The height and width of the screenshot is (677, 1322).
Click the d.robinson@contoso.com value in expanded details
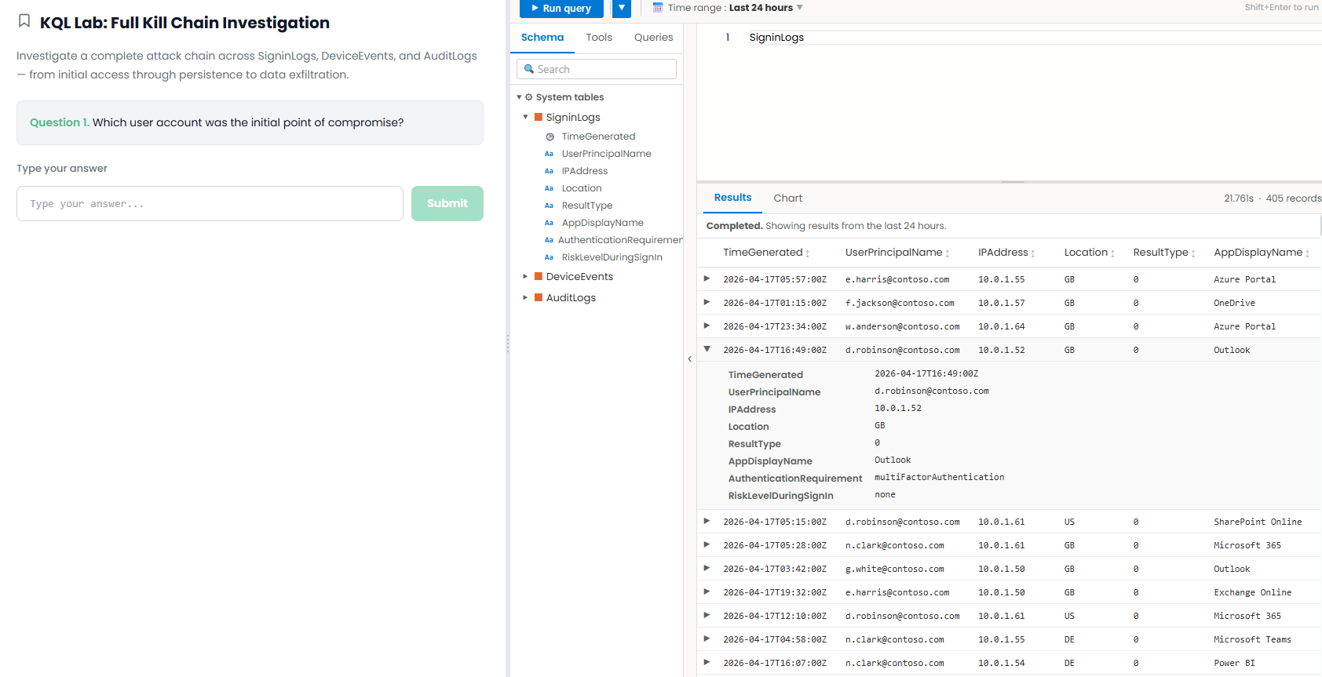click(x=932, y=391)
